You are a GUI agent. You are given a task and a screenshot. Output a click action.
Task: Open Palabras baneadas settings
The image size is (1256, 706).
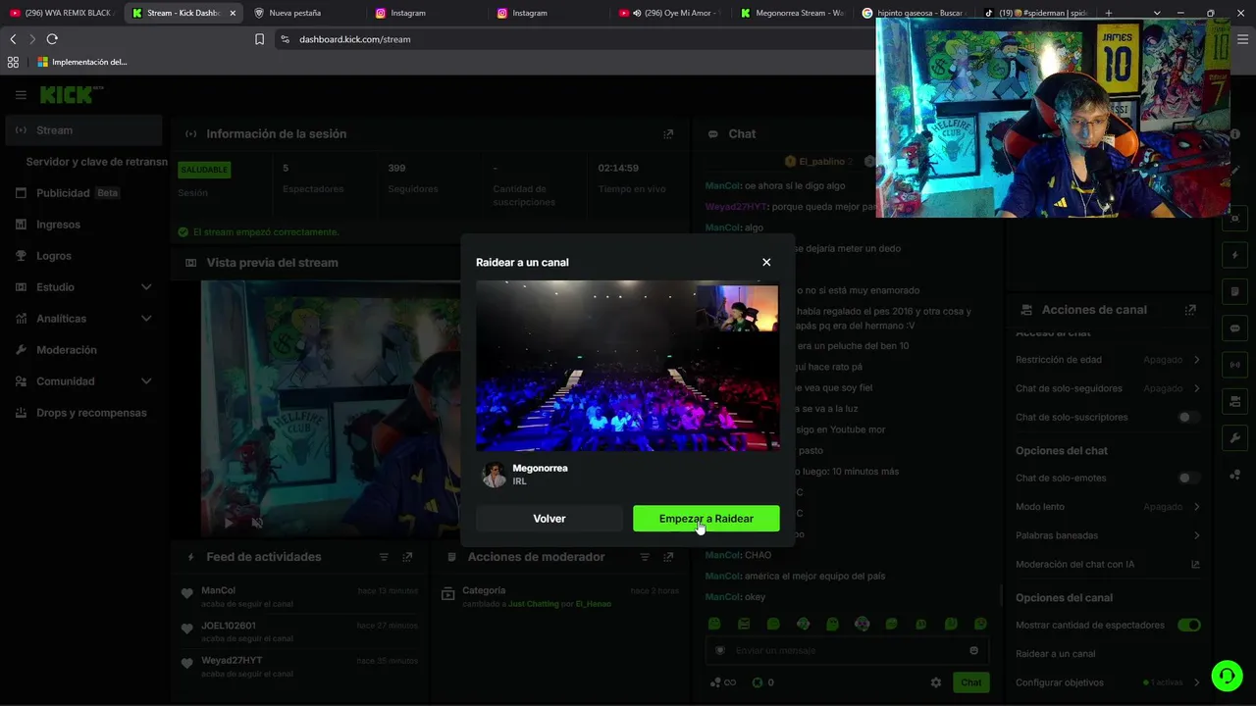[x=1108, y=535]
